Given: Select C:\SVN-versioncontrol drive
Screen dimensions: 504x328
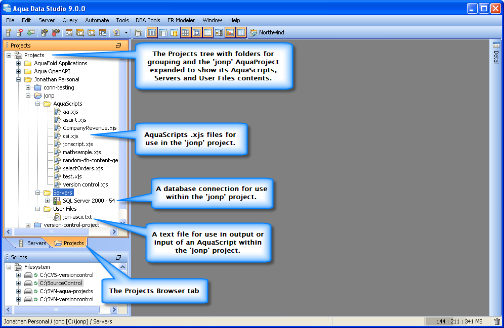Looking at the screenshot, I should (x=66, y=299).
